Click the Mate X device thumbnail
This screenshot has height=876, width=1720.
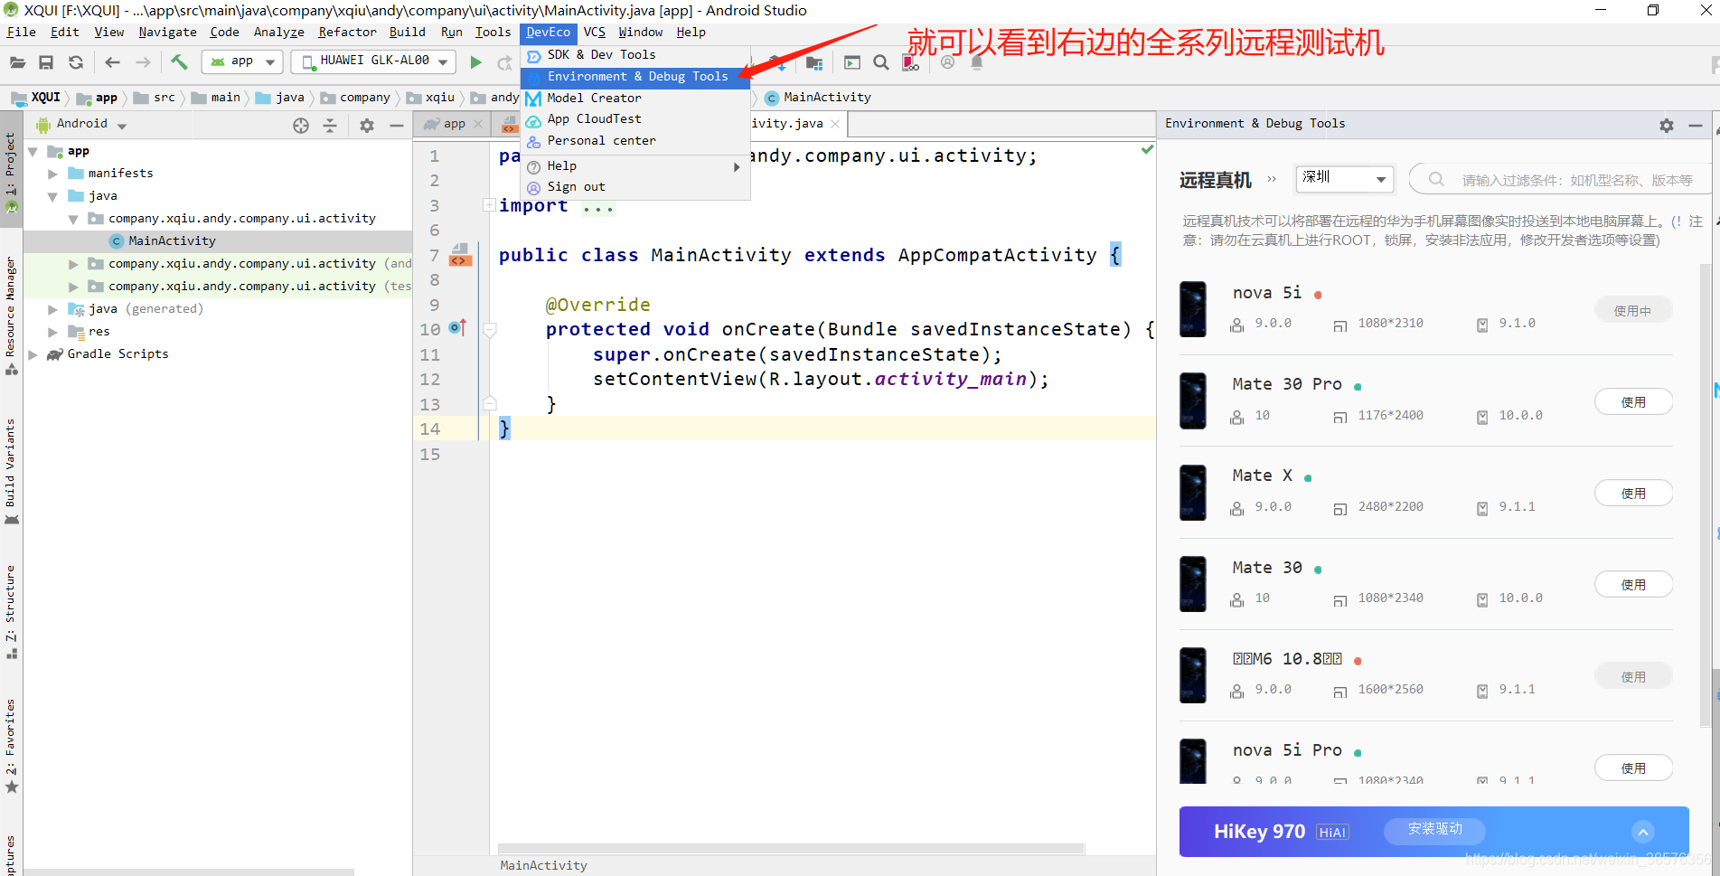1193,493
